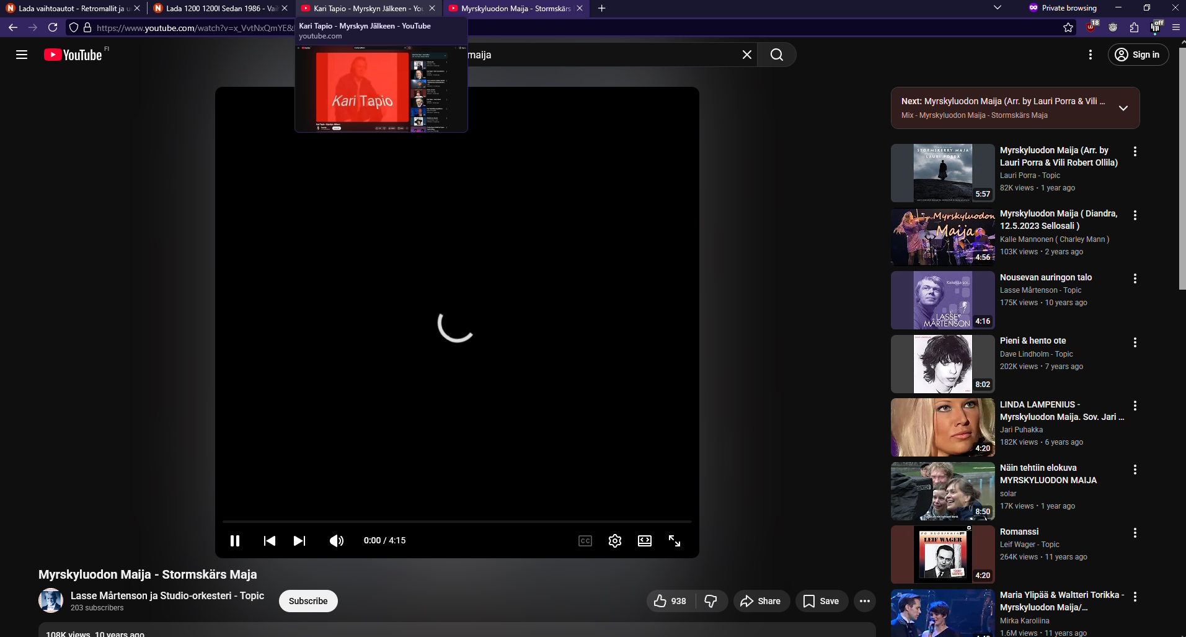Viewport: 1186px width, 637px height.
Task: Show site security lock information
Action: pos(87,27)
